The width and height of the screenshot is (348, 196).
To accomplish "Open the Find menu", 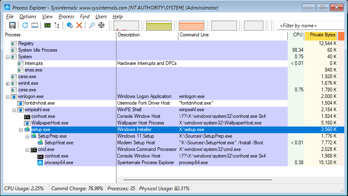I will [x=85, y=17].
